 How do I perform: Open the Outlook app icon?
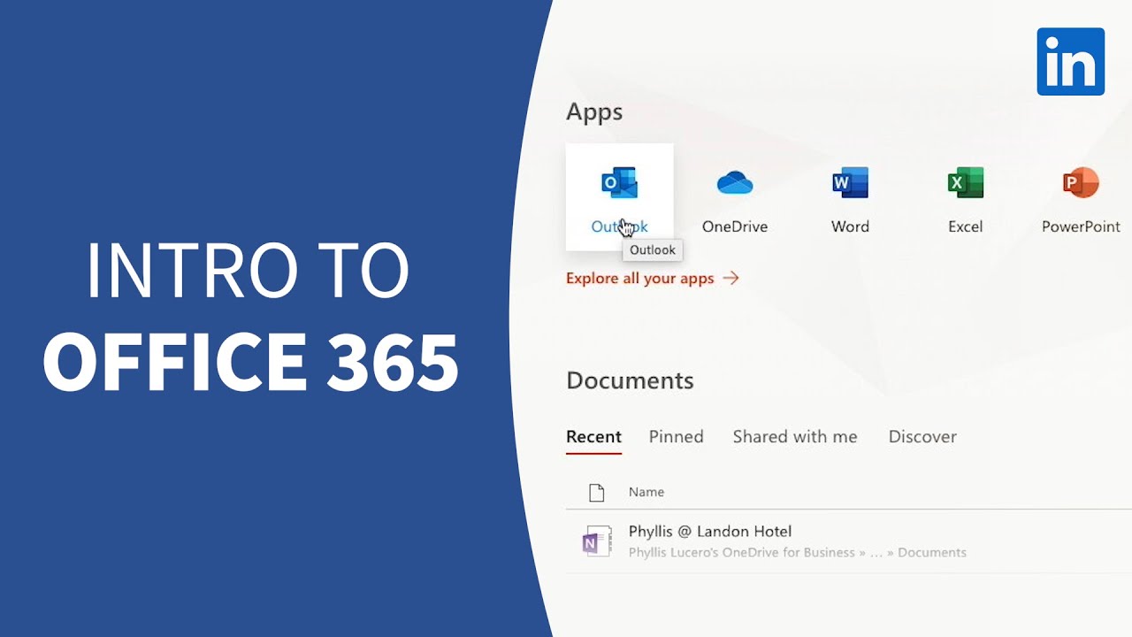coord(619,183)
